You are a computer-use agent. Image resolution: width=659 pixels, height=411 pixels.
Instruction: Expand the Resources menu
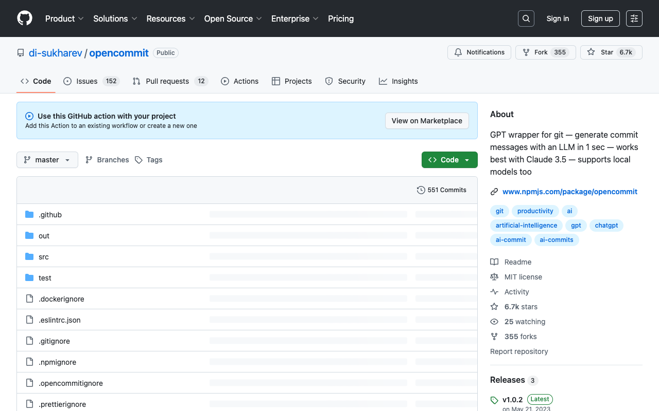(170, 18)
